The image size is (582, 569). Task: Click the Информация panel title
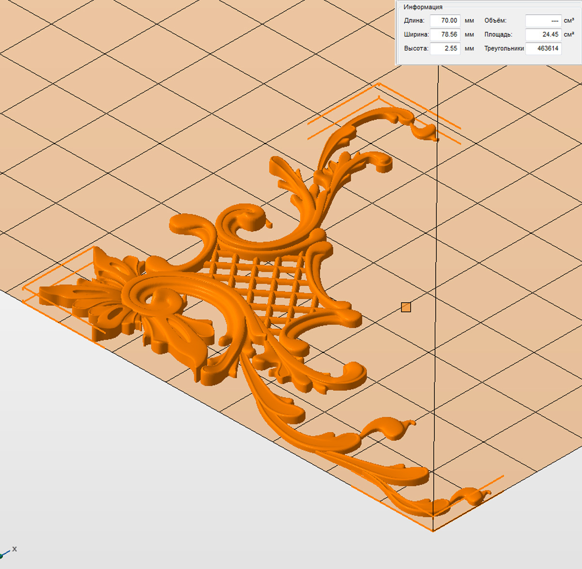[x=423, y=7]
